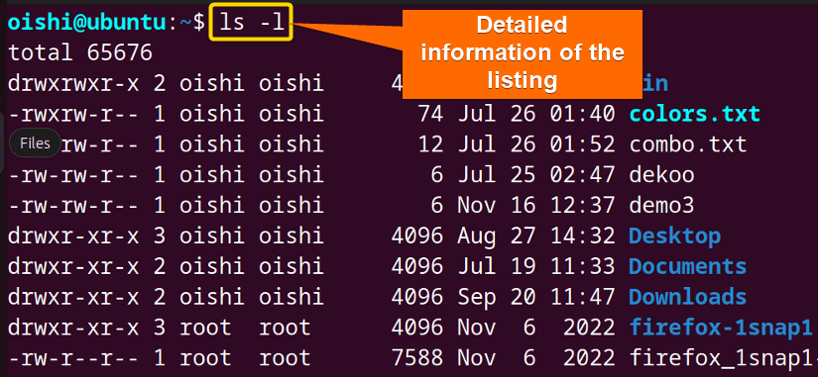
Task: Click the 'Sep 20' date in Downloads row
Action: point(497,297)
